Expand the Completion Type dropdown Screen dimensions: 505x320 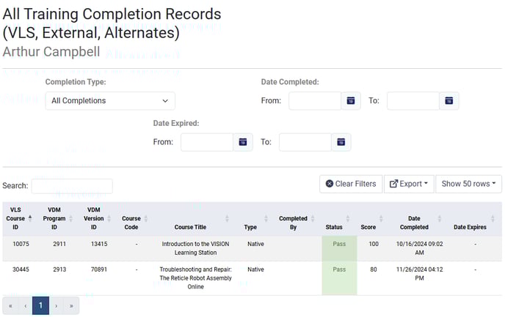(x=110, y=101)
